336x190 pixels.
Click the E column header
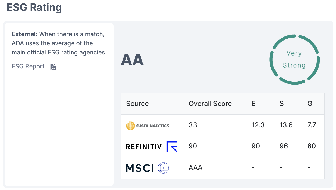[253, 104]
